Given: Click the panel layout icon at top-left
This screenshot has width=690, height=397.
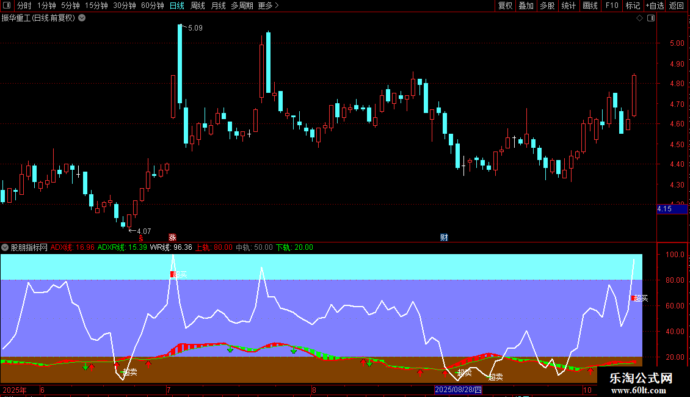Looking at the screenshot, I should pyautogui.click(x=7, y=5).
